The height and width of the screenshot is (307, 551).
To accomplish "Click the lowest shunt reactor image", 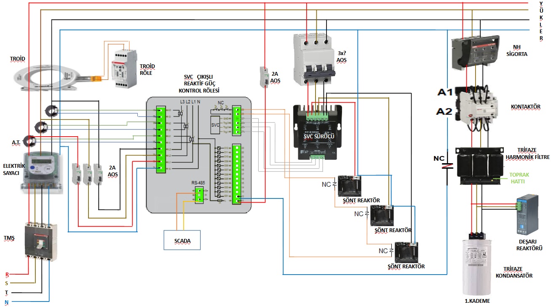I will coord(406,252).
